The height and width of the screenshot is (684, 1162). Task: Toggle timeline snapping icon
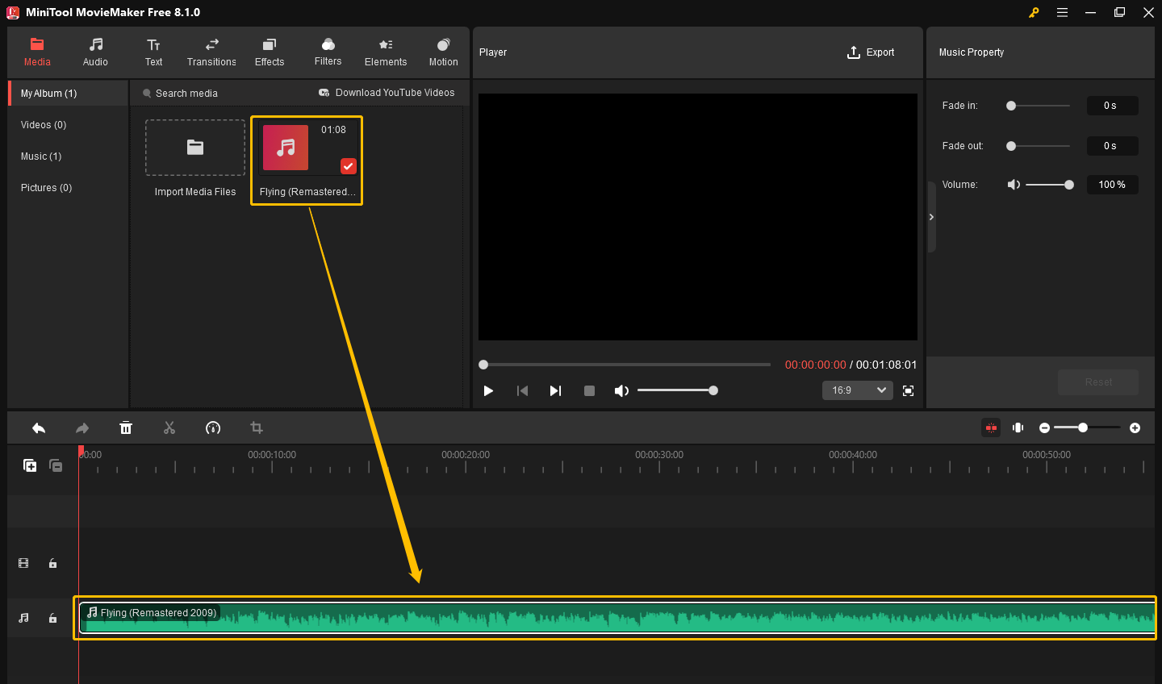[991, 427]
